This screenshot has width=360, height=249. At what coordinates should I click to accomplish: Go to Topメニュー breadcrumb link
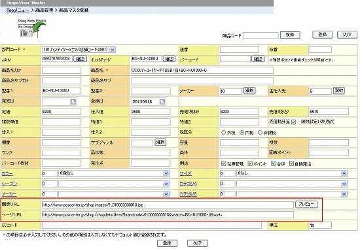click(18, 10)
